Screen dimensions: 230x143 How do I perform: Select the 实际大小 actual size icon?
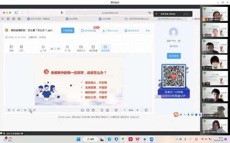click(x=81, y=48)
